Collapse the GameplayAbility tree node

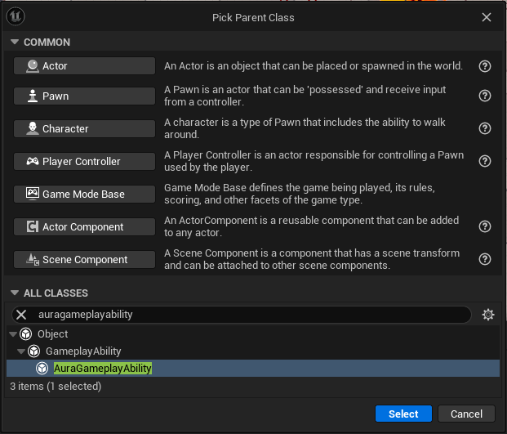tap(21, 351)
